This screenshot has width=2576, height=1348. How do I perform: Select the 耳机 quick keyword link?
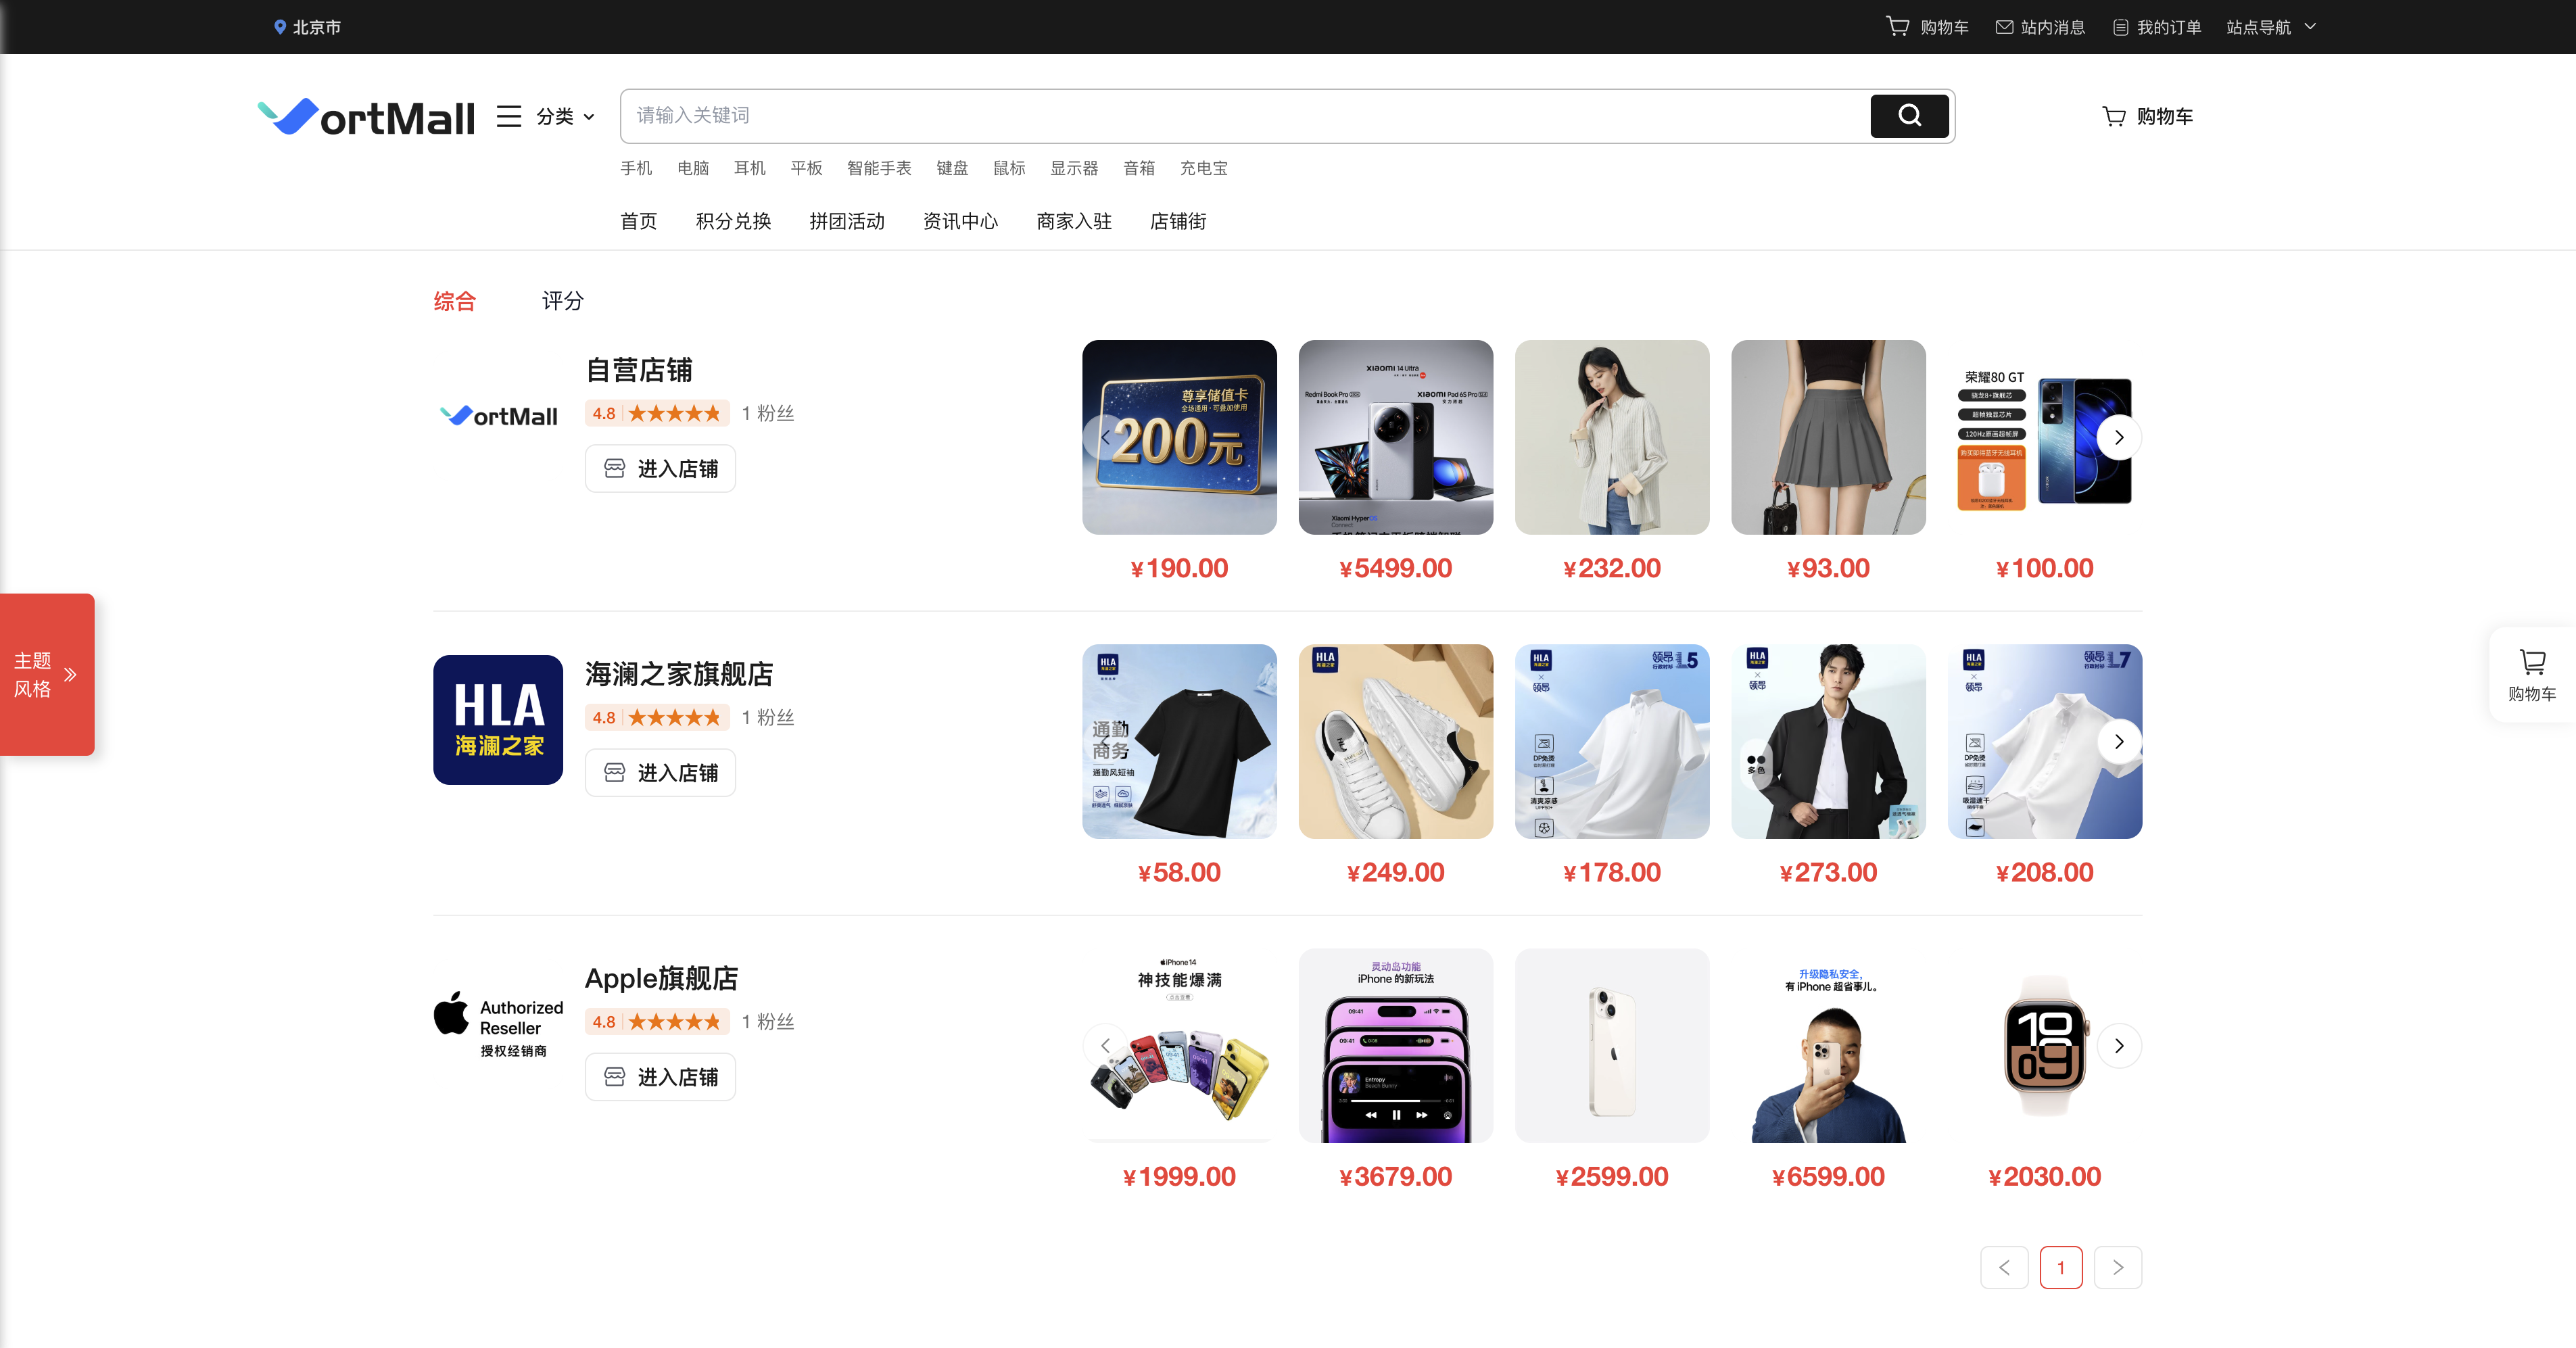(750, 168)
